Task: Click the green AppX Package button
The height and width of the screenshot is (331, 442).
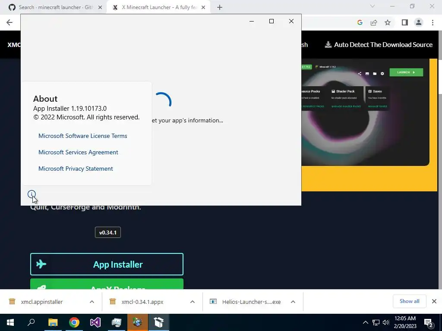Action: pyautogui.click(x=107, y=284)
